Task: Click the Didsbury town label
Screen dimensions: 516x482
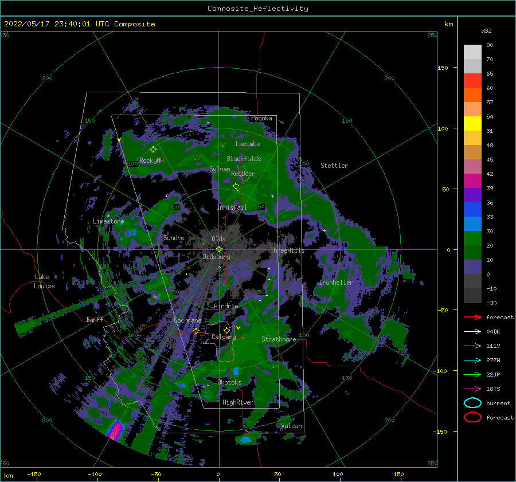Action: point(217,257)
